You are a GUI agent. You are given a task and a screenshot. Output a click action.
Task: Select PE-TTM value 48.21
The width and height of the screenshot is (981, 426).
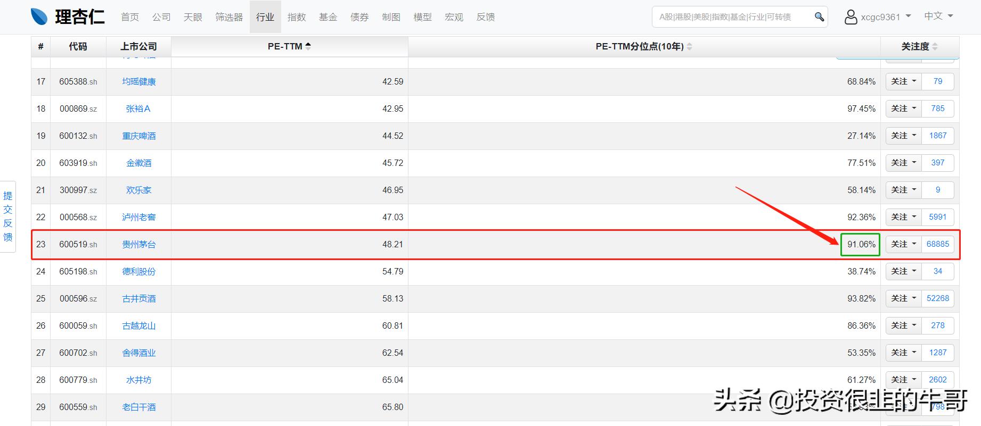tap(393, 244)
